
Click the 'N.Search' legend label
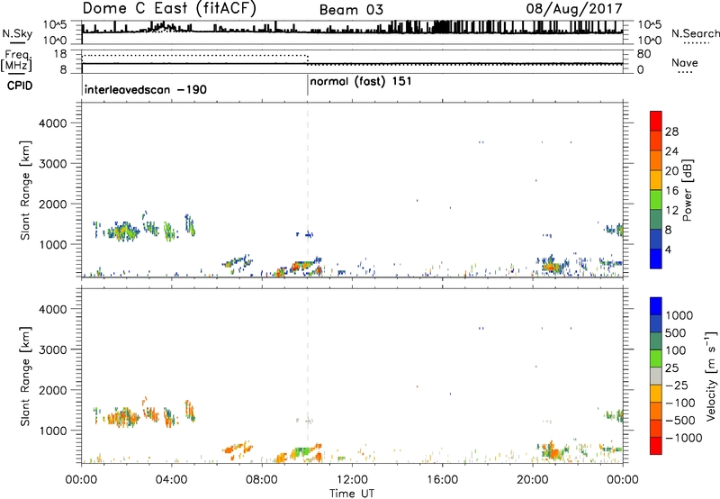click(695, 33)
